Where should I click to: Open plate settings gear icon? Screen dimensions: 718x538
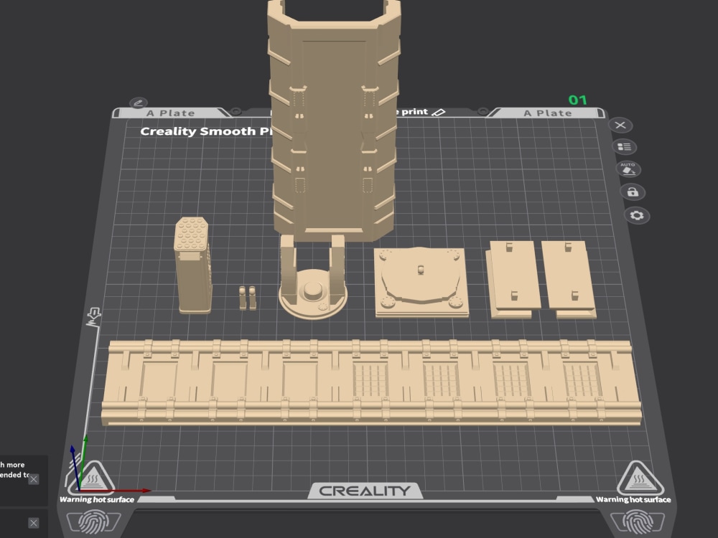pyautogui.click(x=637, y=215)
